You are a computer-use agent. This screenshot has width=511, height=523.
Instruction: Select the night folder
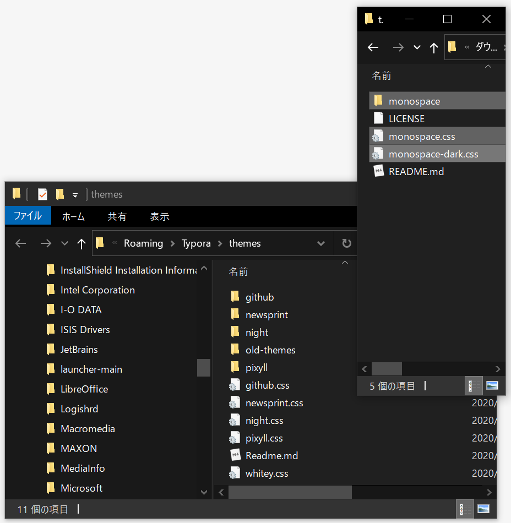[249, 333]
